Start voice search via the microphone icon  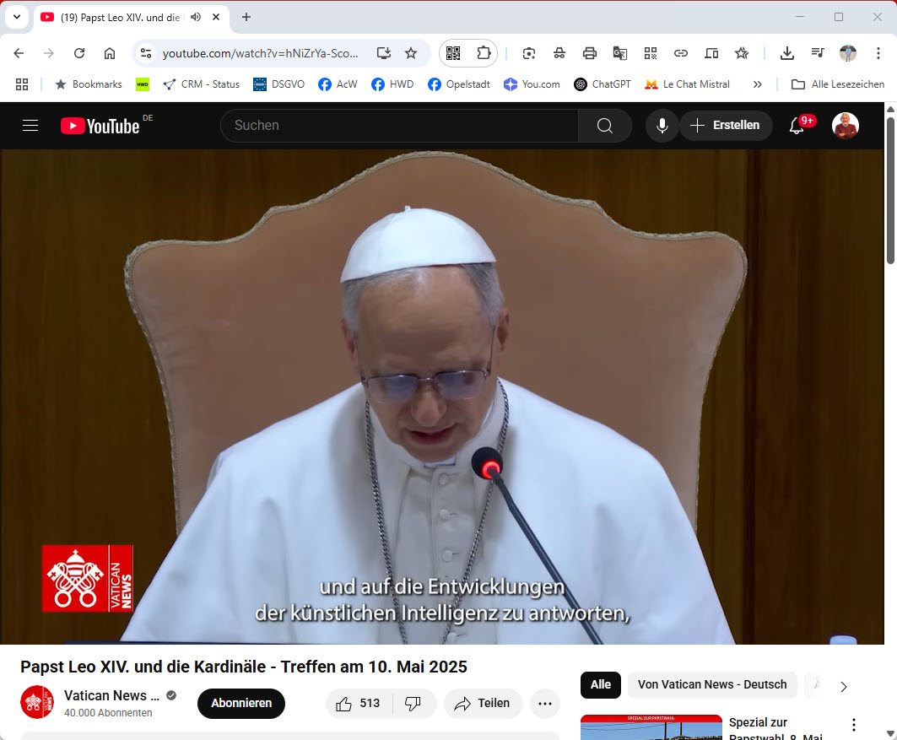pos(662,125)
